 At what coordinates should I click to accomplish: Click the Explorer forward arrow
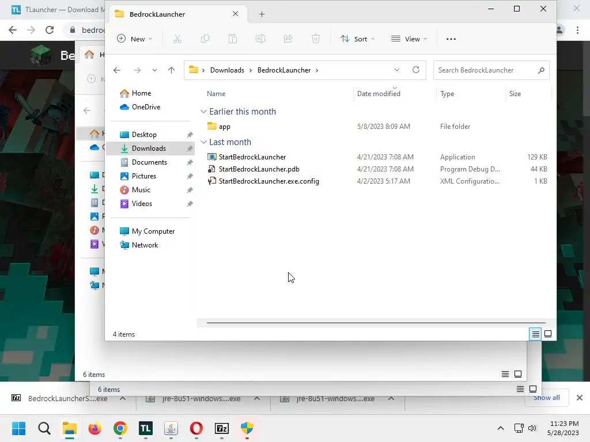point(137,70)
